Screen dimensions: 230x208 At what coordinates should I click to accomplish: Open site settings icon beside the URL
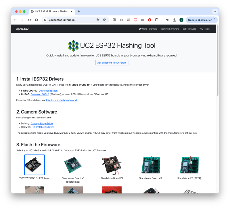coord(45,20)
